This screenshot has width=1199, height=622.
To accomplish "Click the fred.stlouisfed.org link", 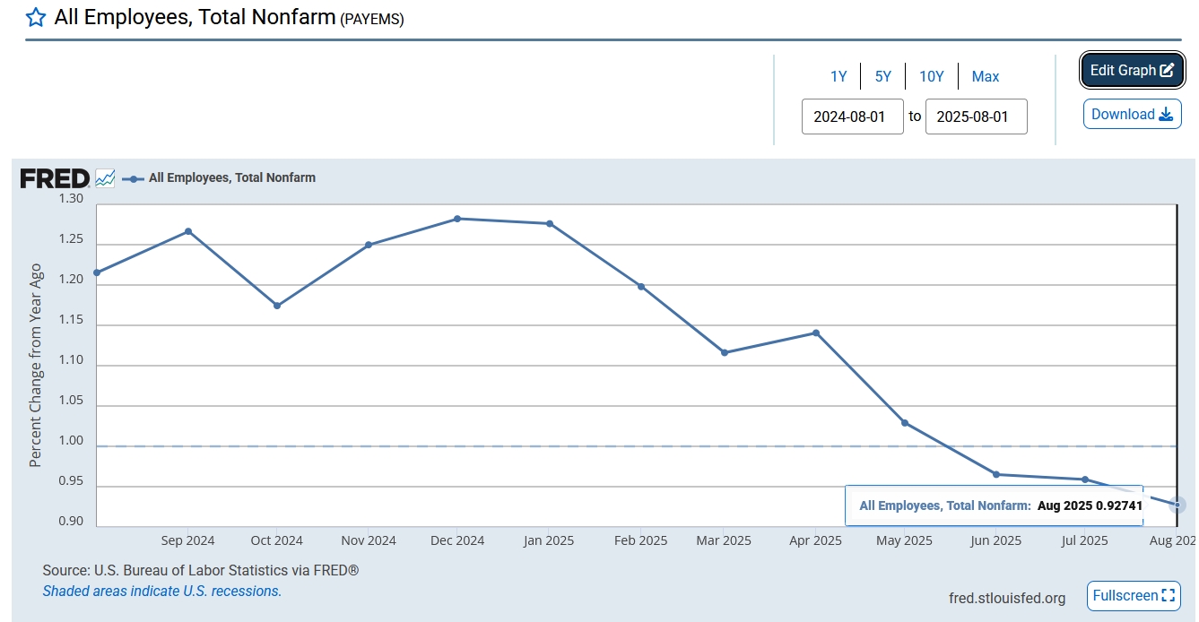I will coord(1007,598).
